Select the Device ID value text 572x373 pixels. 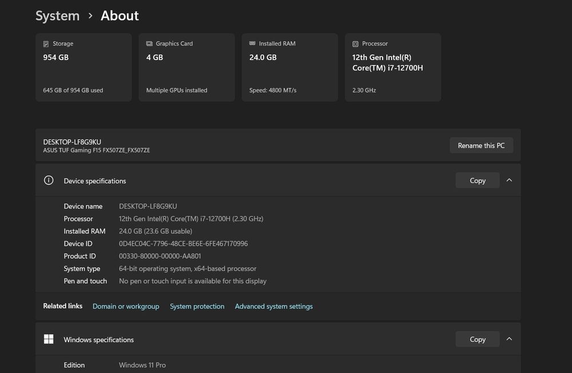pos(183,244)
